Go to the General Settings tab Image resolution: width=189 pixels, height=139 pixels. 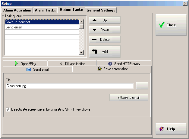(x=101, y=10)
